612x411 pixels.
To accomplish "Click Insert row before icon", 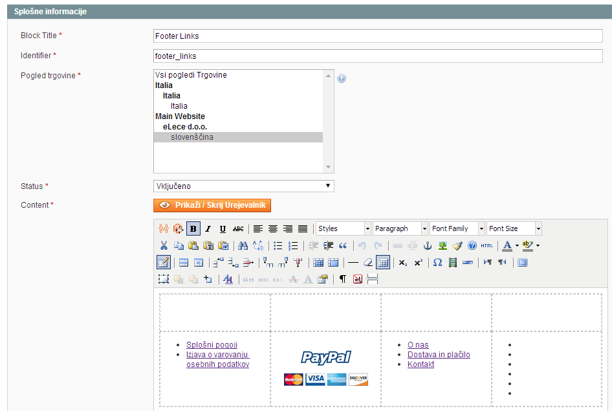I will [218, 262].
